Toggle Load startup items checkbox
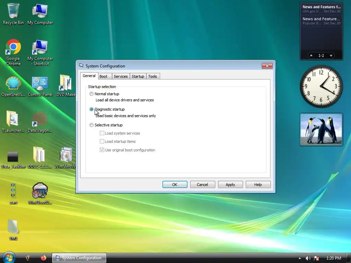The image size is (351, 263). [x=102, y=141]
